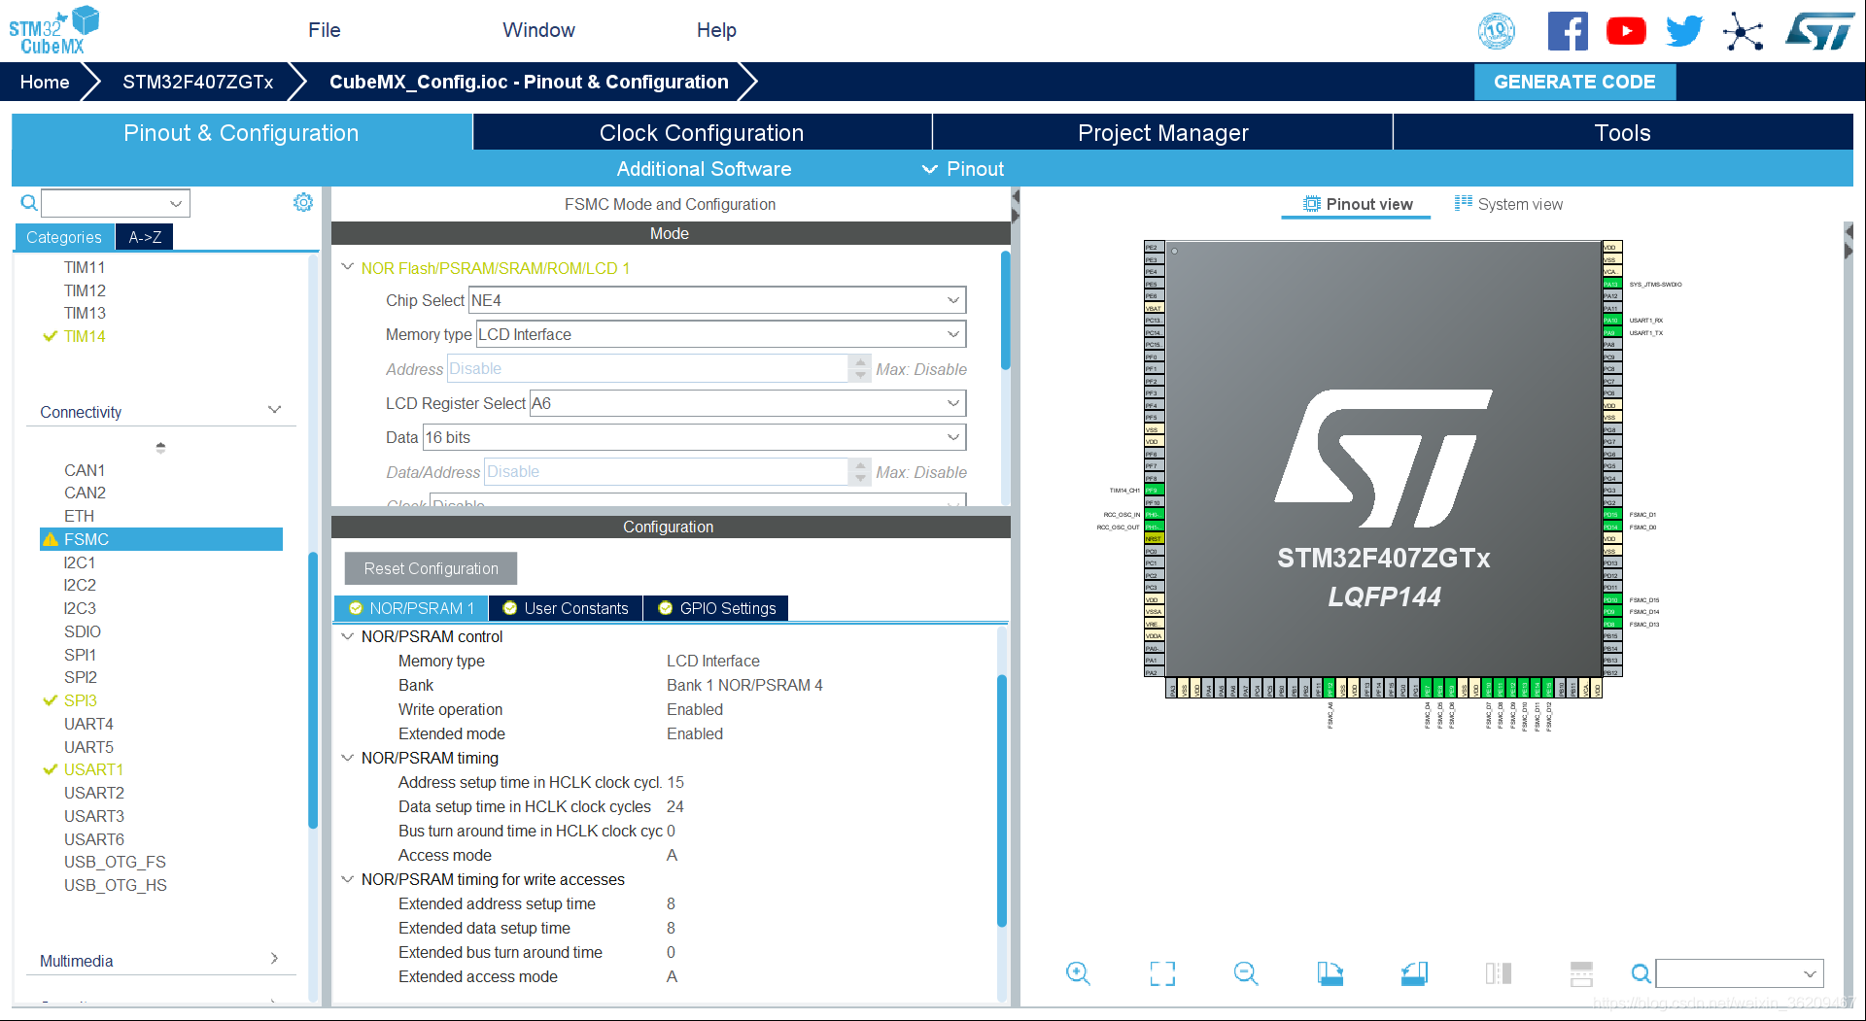This screenshot has width=1866, height=1021.
Task: Open the Chip Select NE4 dropdown
Action: pyautogui.click(x=717, y=300)
